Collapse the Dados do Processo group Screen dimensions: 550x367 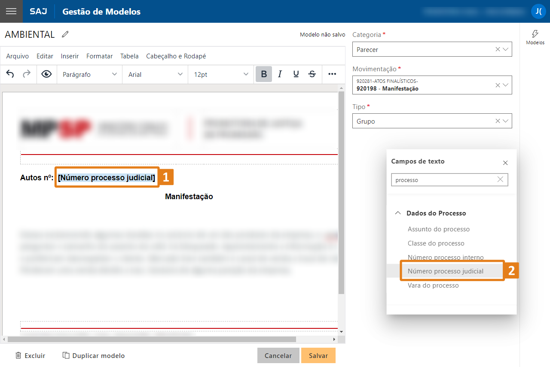(398, 213)
